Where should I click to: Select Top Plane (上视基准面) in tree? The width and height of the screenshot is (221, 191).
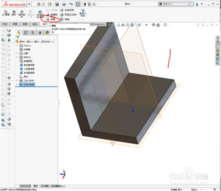pos(27,69)
